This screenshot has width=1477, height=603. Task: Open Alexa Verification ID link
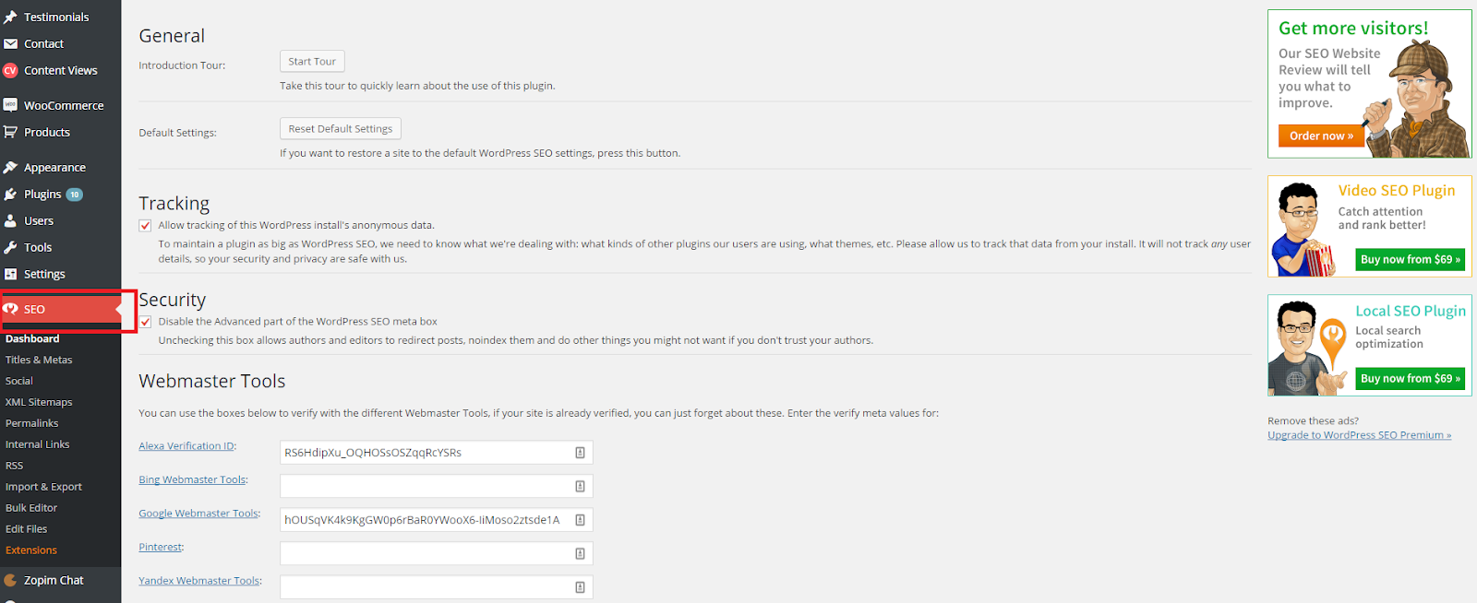[186, 446]
